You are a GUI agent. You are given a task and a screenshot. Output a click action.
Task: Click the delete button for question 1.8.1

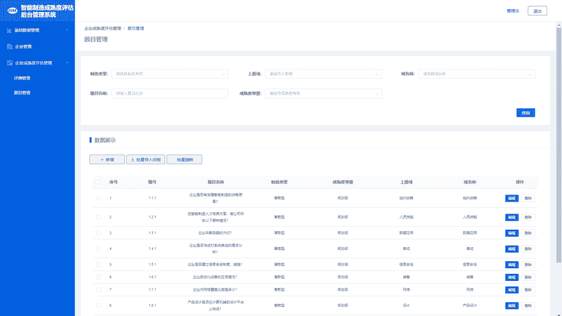pos(528,305)
